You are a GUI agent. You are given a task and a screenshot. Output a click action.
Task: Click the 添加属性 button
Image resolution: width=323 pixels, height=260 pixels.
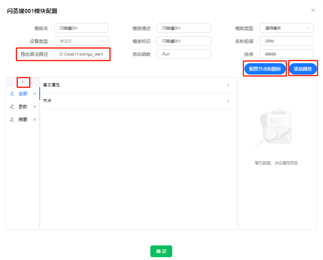click(303, 69)
